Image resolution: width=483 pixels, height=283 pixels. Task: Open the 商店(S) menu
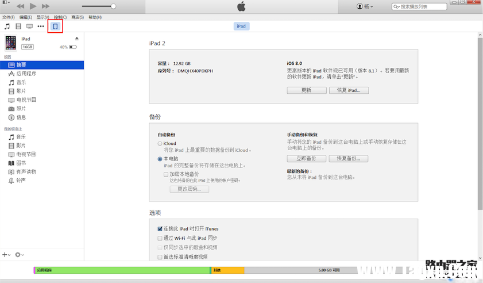tap(78, 17)
